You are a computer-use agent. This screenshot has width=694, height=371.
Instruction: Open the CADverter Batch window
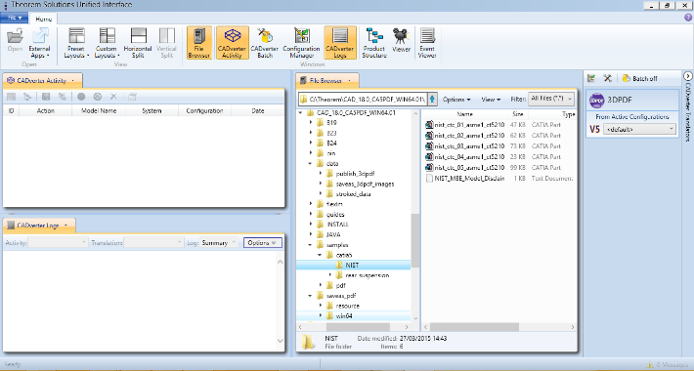(265, 43)
